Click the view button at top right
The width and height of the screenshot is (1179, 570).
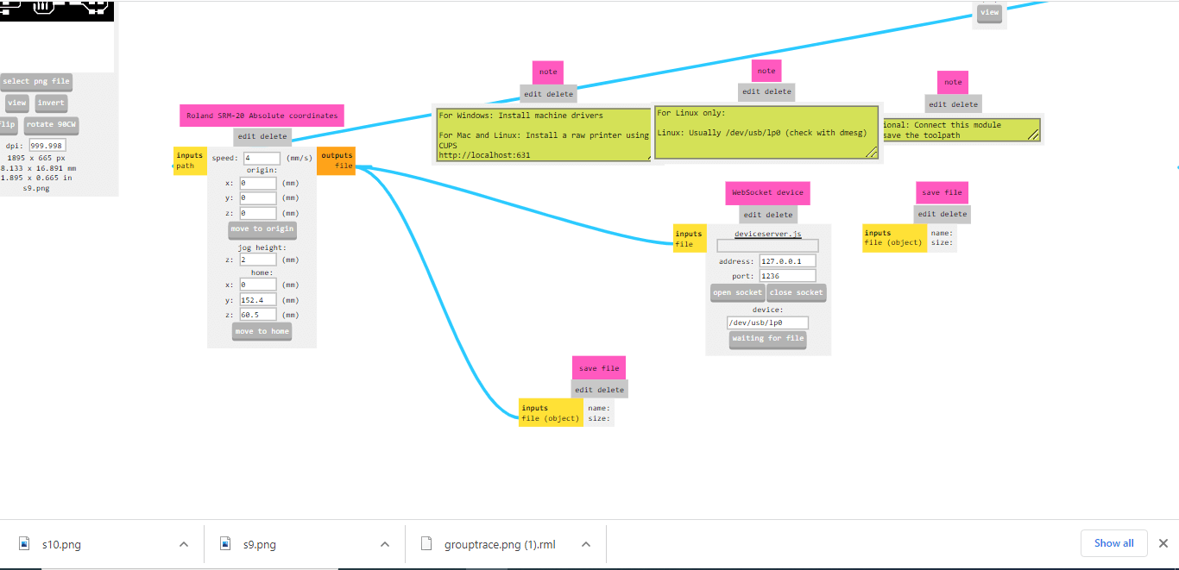(989, 12)
